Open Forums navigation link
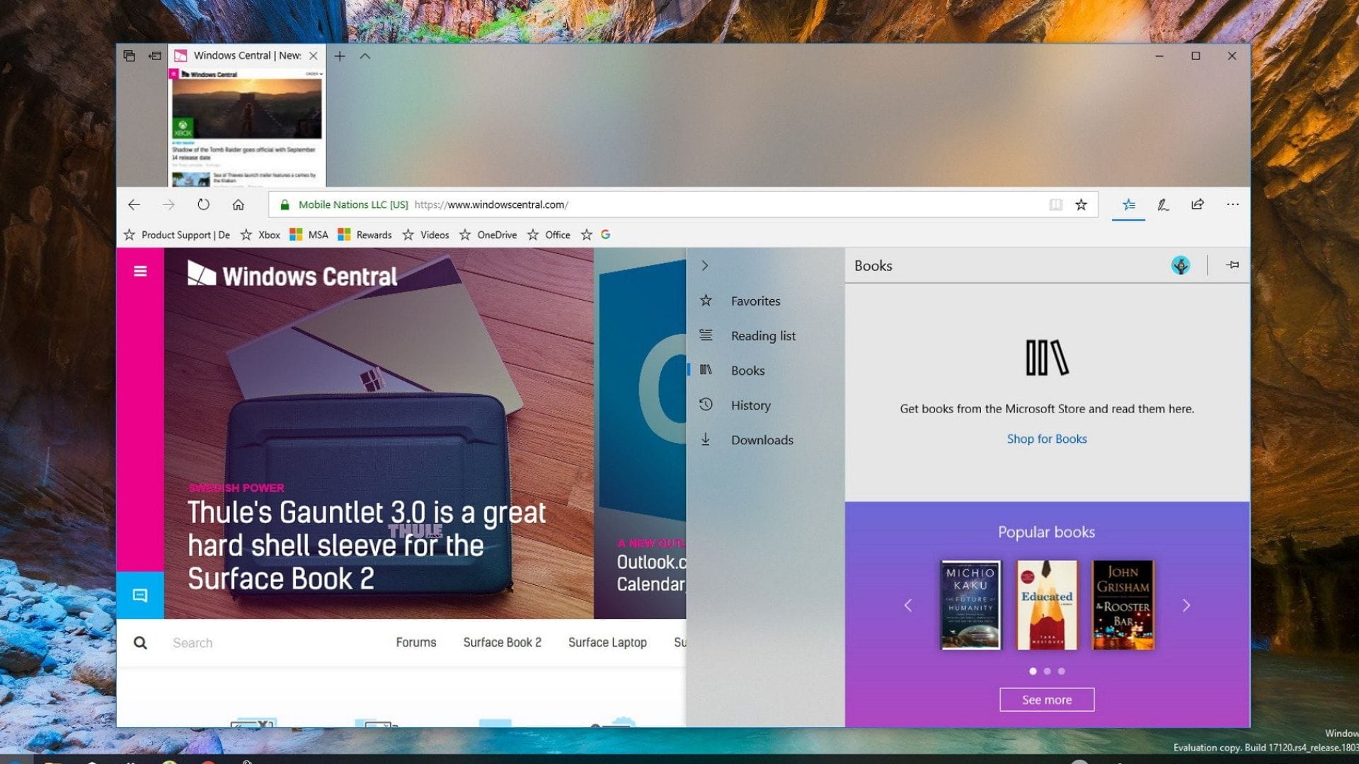Viewport: 1359px width, 764px height. [x=415, y=642]
